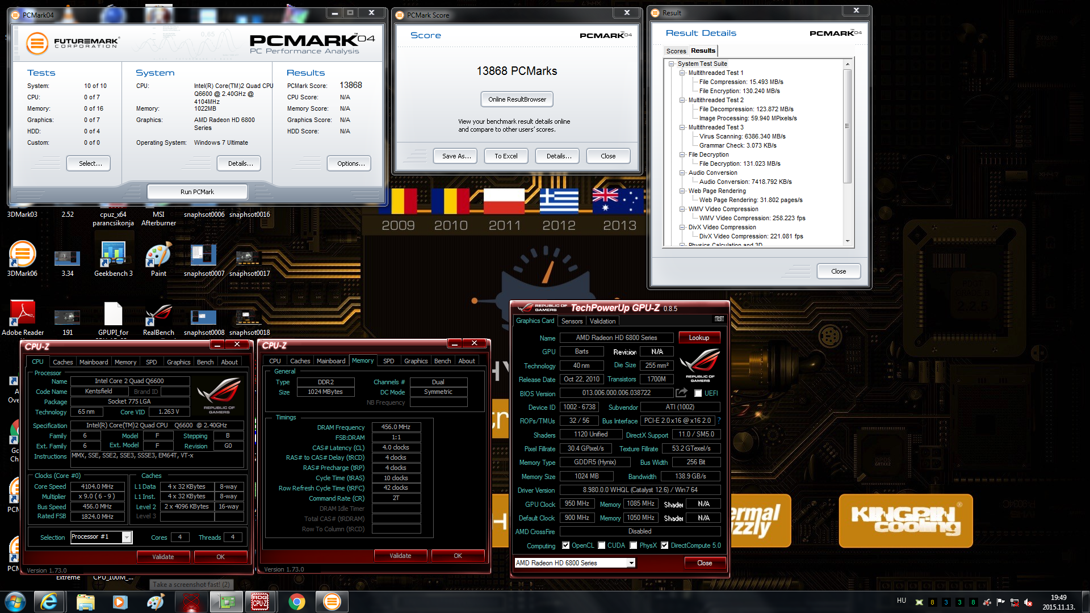Click the Save As... button in PCMark Score
Screen dimensions: 1090x613
456,156
